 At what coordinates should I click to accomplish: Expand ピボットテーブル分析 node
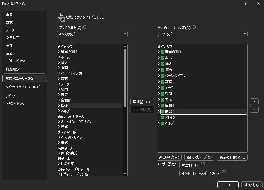pos(59,174)
